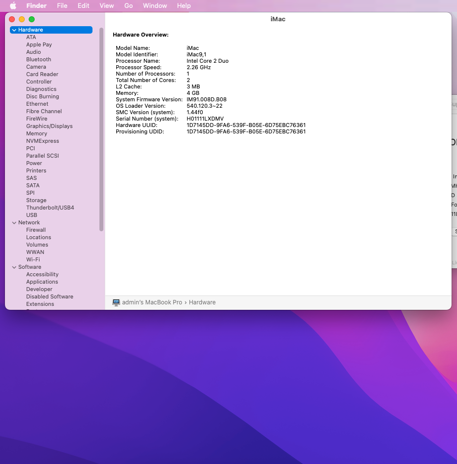Select Apple Pay in the sidebar
457x464 pixels.
point(39,44)
